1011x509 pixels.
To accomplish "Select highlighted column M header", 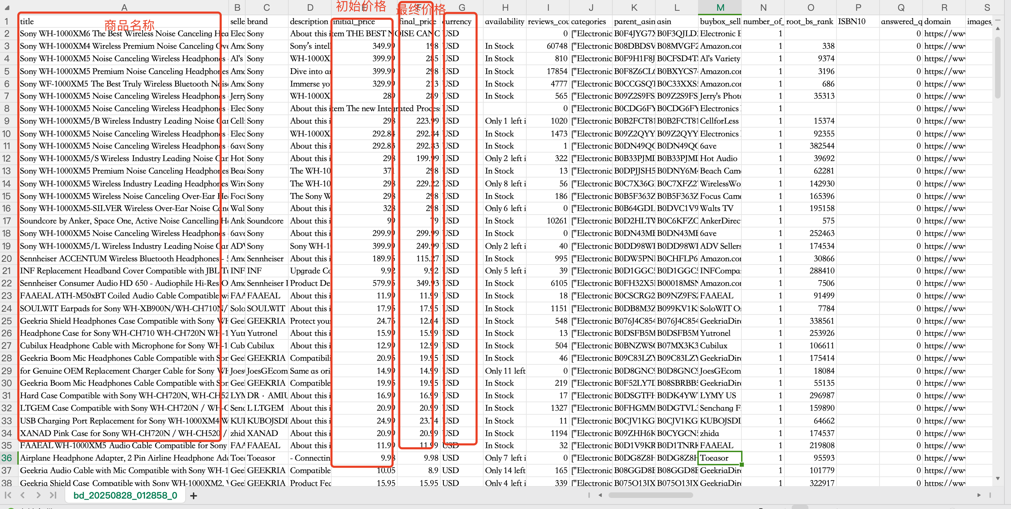I will [720, 7].
